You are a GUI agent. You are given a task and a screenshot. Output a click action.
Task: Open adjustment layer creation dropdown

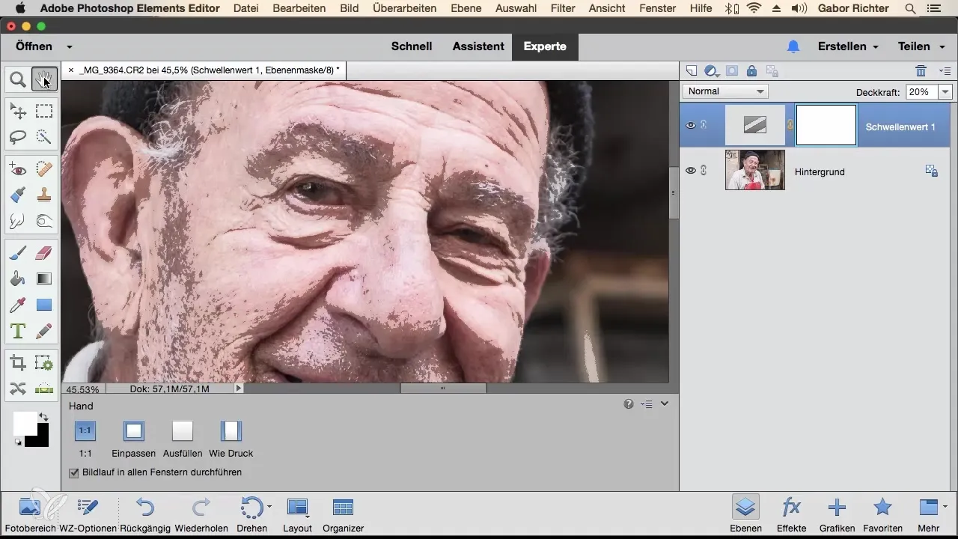click(x=712, y=71)
